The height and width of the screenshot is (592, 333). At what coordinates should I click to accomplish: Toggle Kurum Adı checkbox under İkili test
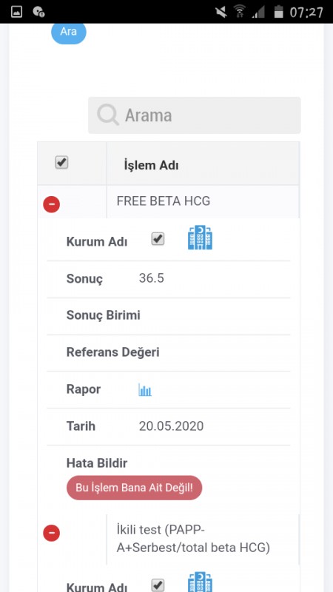[158, 585]
